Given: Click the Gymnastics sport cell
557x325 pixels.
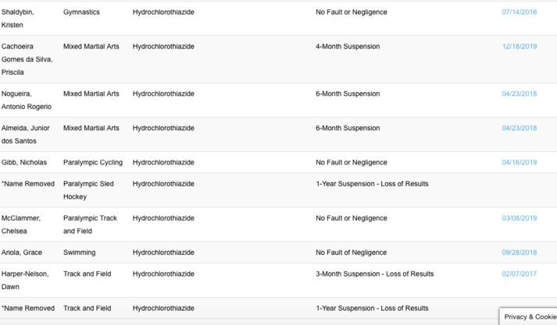Looking at the screenshot, I should (x=81, y=12).
